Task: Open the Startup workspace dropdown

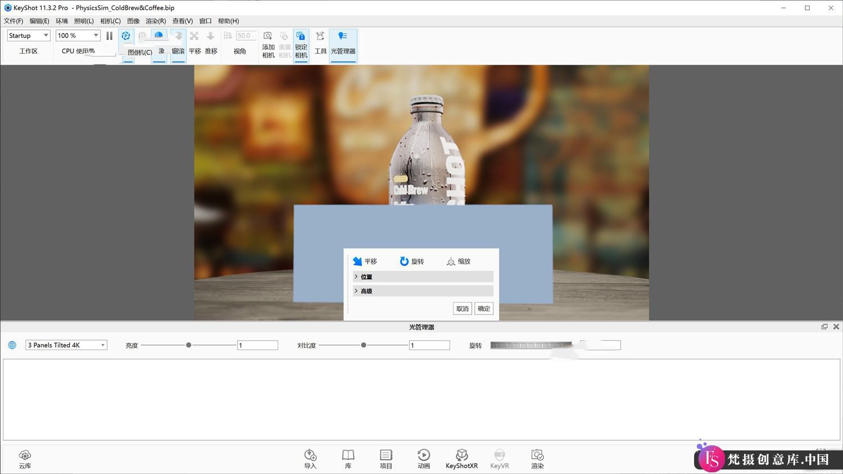Action: 29,35
